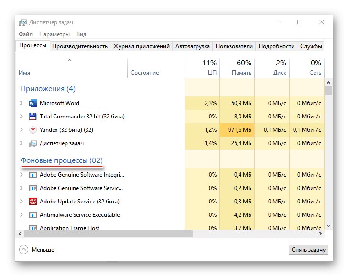
Task: Click the Antimalware Service Executable icon
Action: point(33,215)
